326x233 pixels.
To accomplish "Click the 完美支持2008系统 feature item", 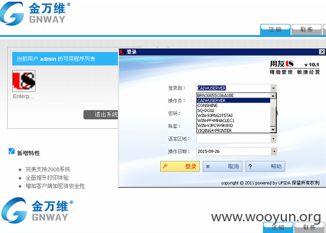I will pos(48,169).
